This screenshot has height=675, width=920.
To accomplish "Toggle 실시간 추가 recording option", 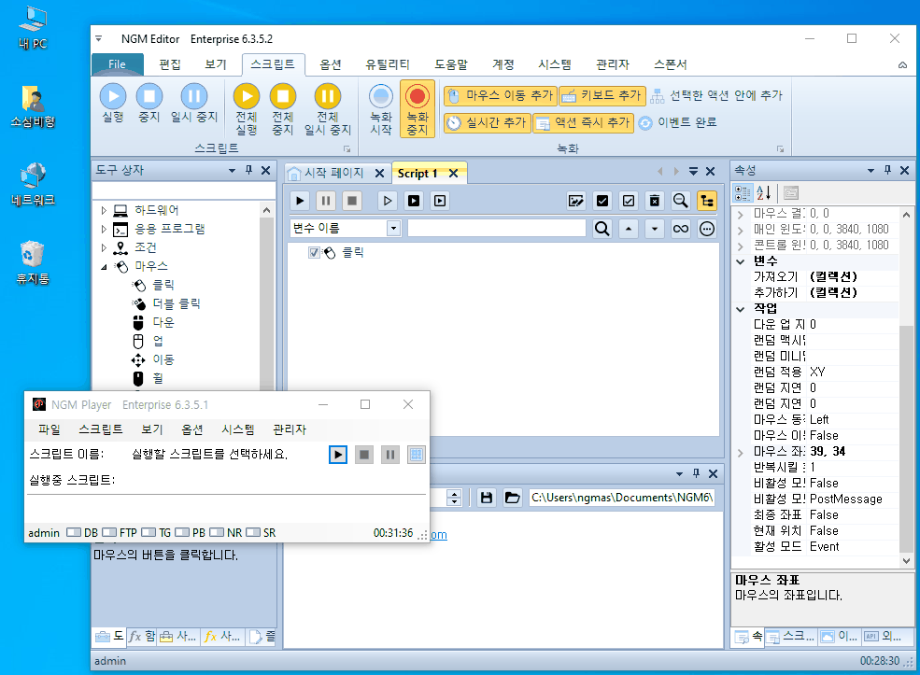I will coord(487,122).
